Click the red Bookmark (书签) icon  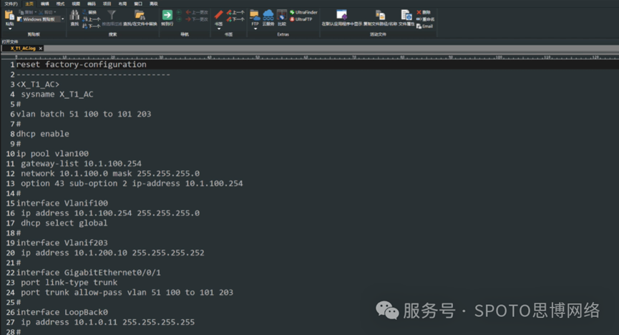click(x=219, y=15)
